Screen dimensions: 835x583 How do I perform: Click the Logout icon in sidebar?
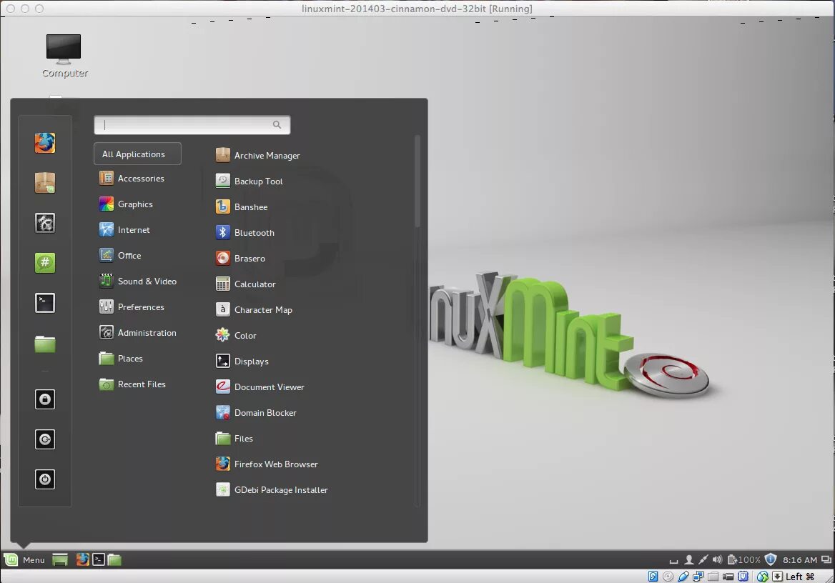click(x=45, y=439)
